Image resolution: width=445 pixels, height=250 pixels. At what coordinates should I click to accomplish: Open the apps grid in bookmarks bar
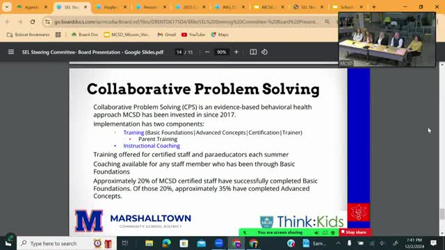(58, 35)
